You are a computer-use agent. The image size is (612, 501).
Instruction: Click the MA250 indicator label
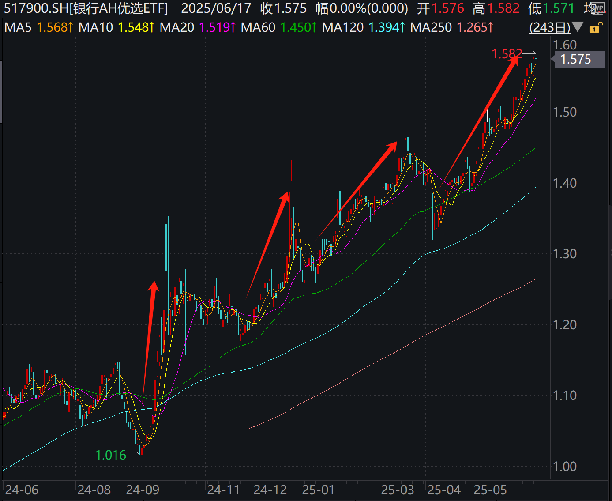click(431, 27)
